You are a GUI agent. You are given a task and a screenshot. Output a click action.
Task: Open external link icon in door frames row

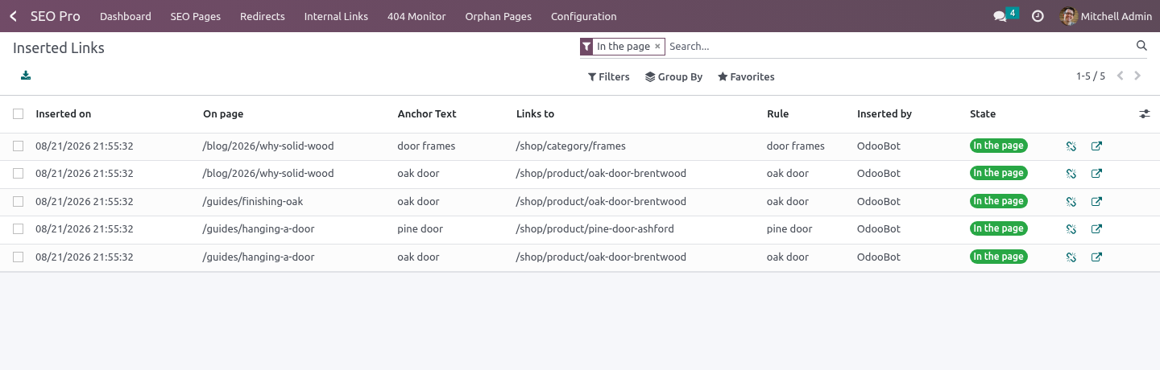click(x=1096, y=146)
